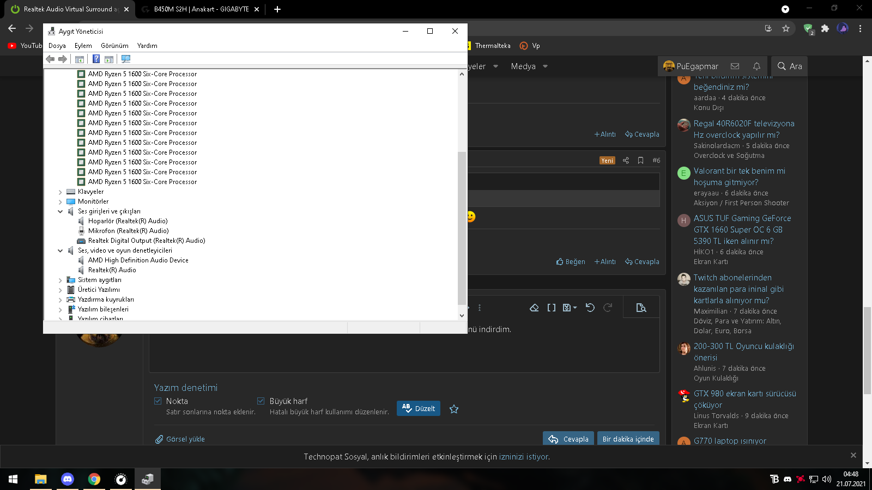
Task: Open the 'Valorant bir tek benim mi' thread
Action: (x=740, y=176)
